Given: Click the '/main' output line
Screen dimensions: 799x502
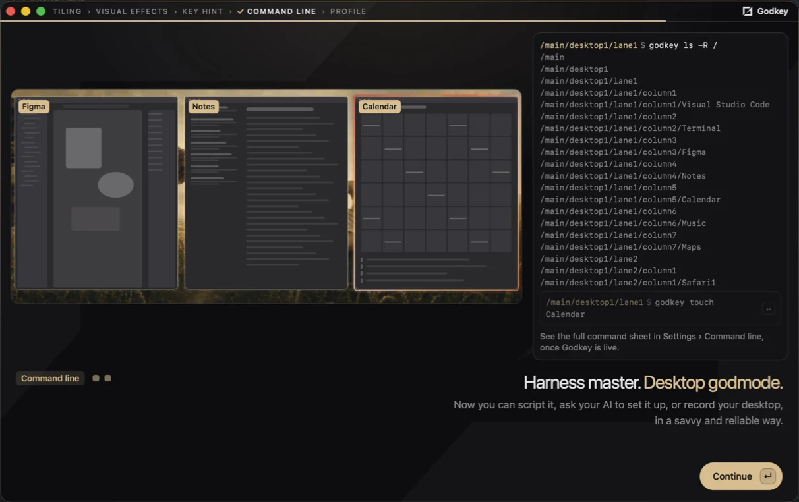Looking at the screenshot, I should pos(552,57).
